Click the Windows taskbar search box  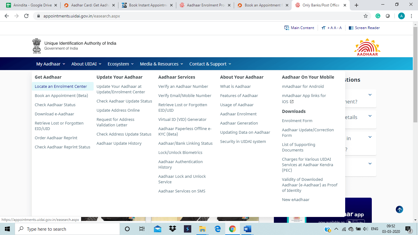67,229
